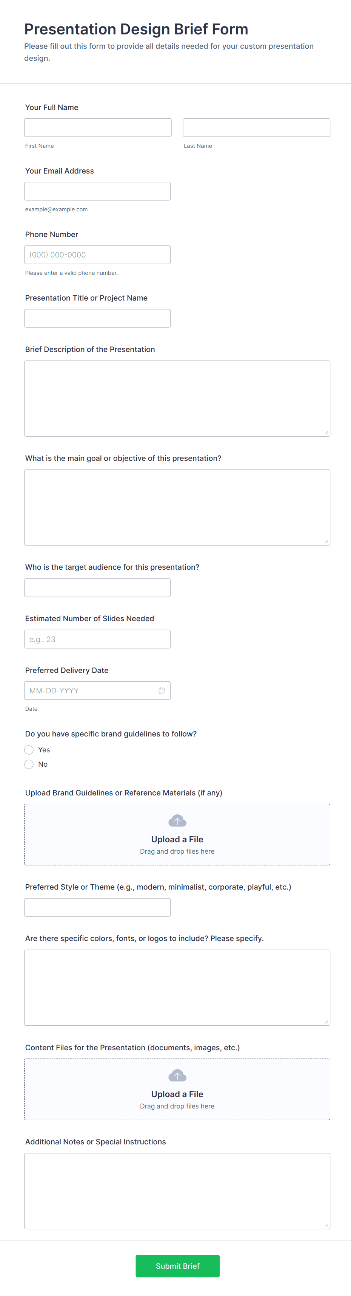Image resolution: width=351 pixels, height=1296 pixels.
Task: Focus the Presentation Title or Project Name field
Action: (x=97, y=318)
